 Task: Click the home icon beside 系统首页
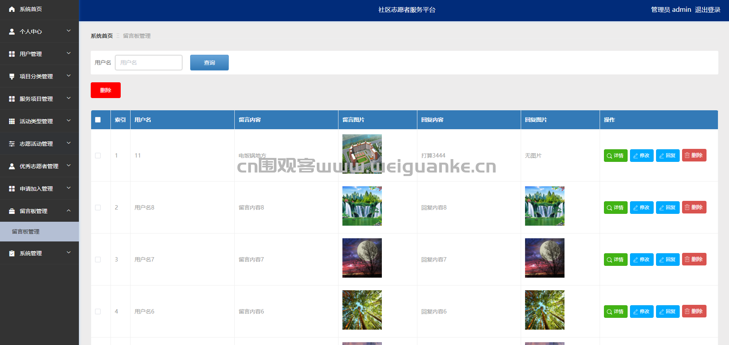click(x=12, y=9)
